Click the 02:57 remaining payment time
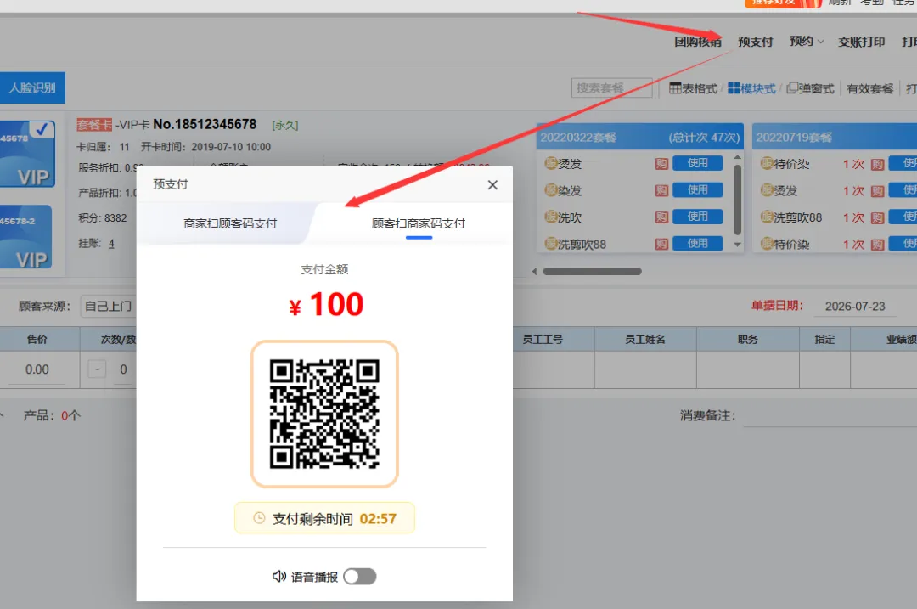Viewport: 917px width, 609px height. (378, 519)
